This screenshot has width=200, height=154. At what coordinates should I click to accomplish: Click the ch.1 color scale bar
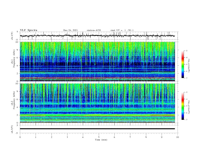183,64
